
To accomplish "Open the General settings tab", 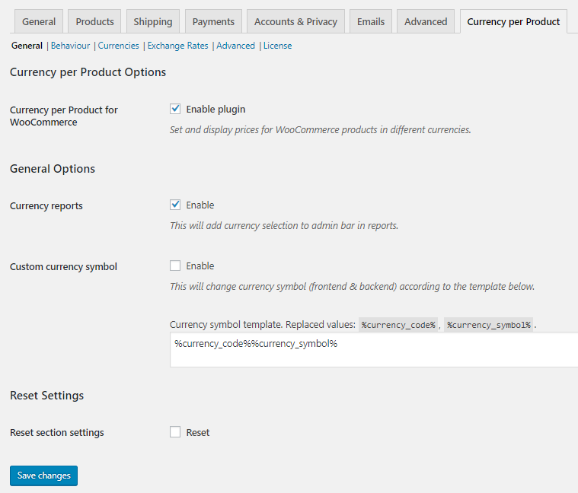I will (39, 21).
